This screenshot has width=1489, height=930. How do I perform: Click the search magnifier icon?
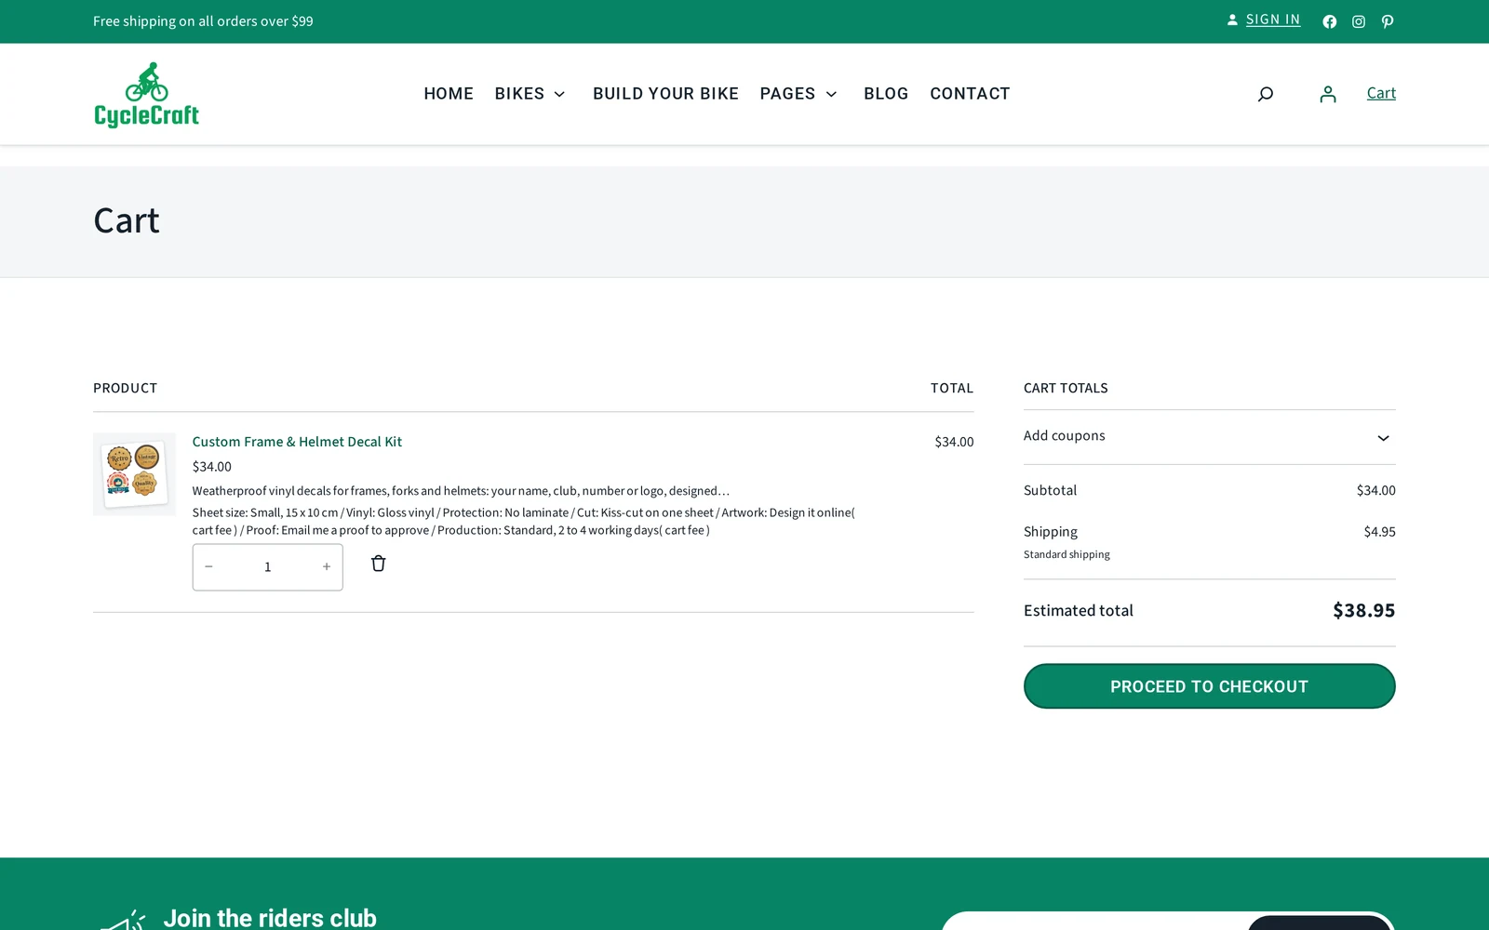(1266, 94)
